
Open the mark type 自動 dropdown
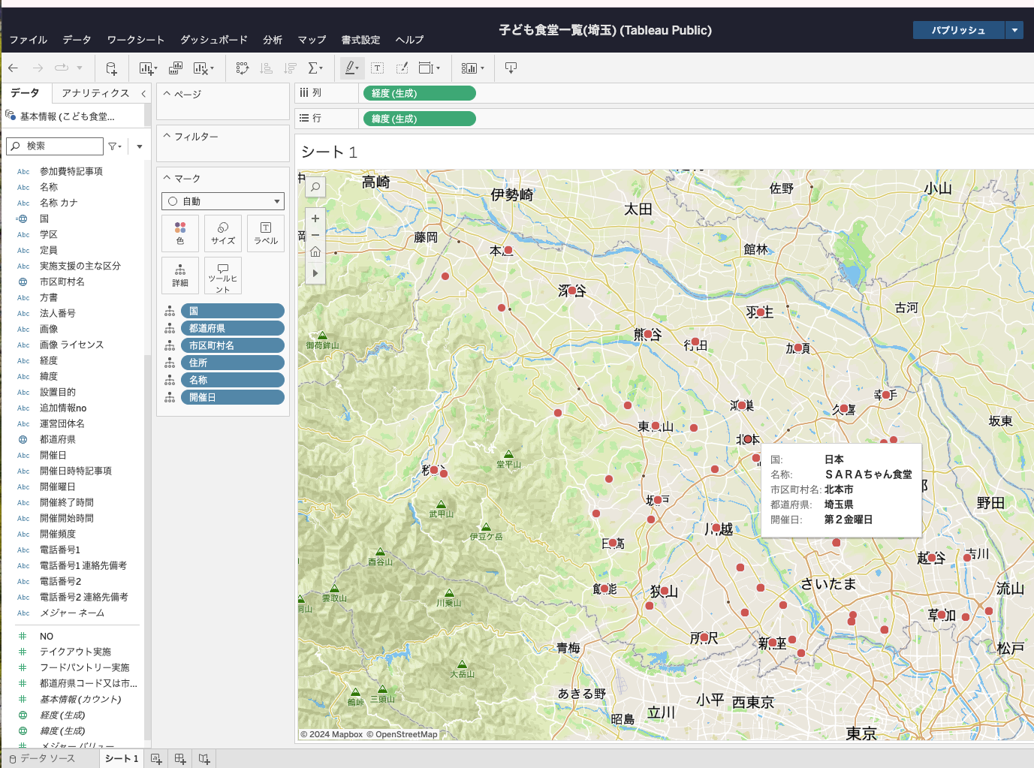pos(223,201)
